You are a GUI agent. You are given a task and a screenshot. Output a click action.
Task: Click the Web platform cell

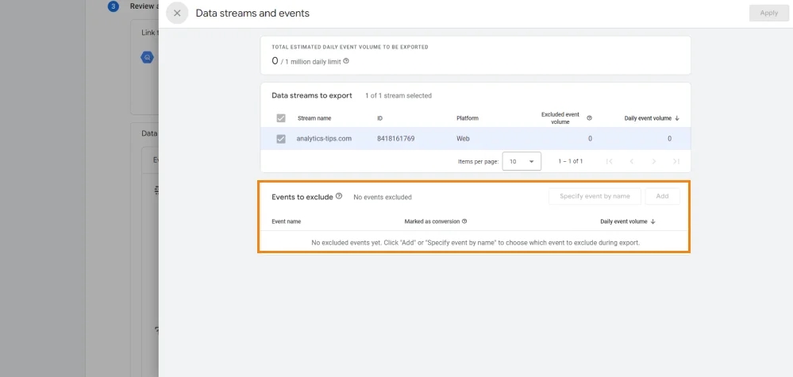click(x=463, y=138)
